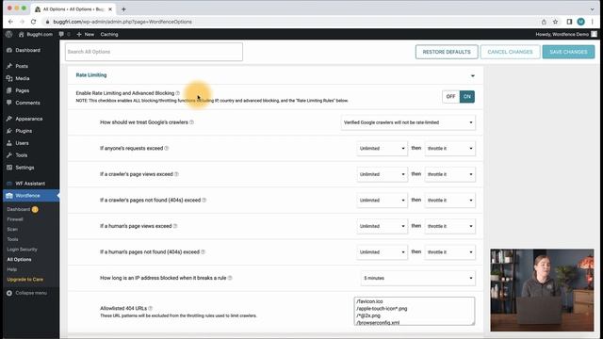Open crawler's page views action dropdown
Image resolution: width=603 pixels, height=339 pixels.
click(450, 174)
